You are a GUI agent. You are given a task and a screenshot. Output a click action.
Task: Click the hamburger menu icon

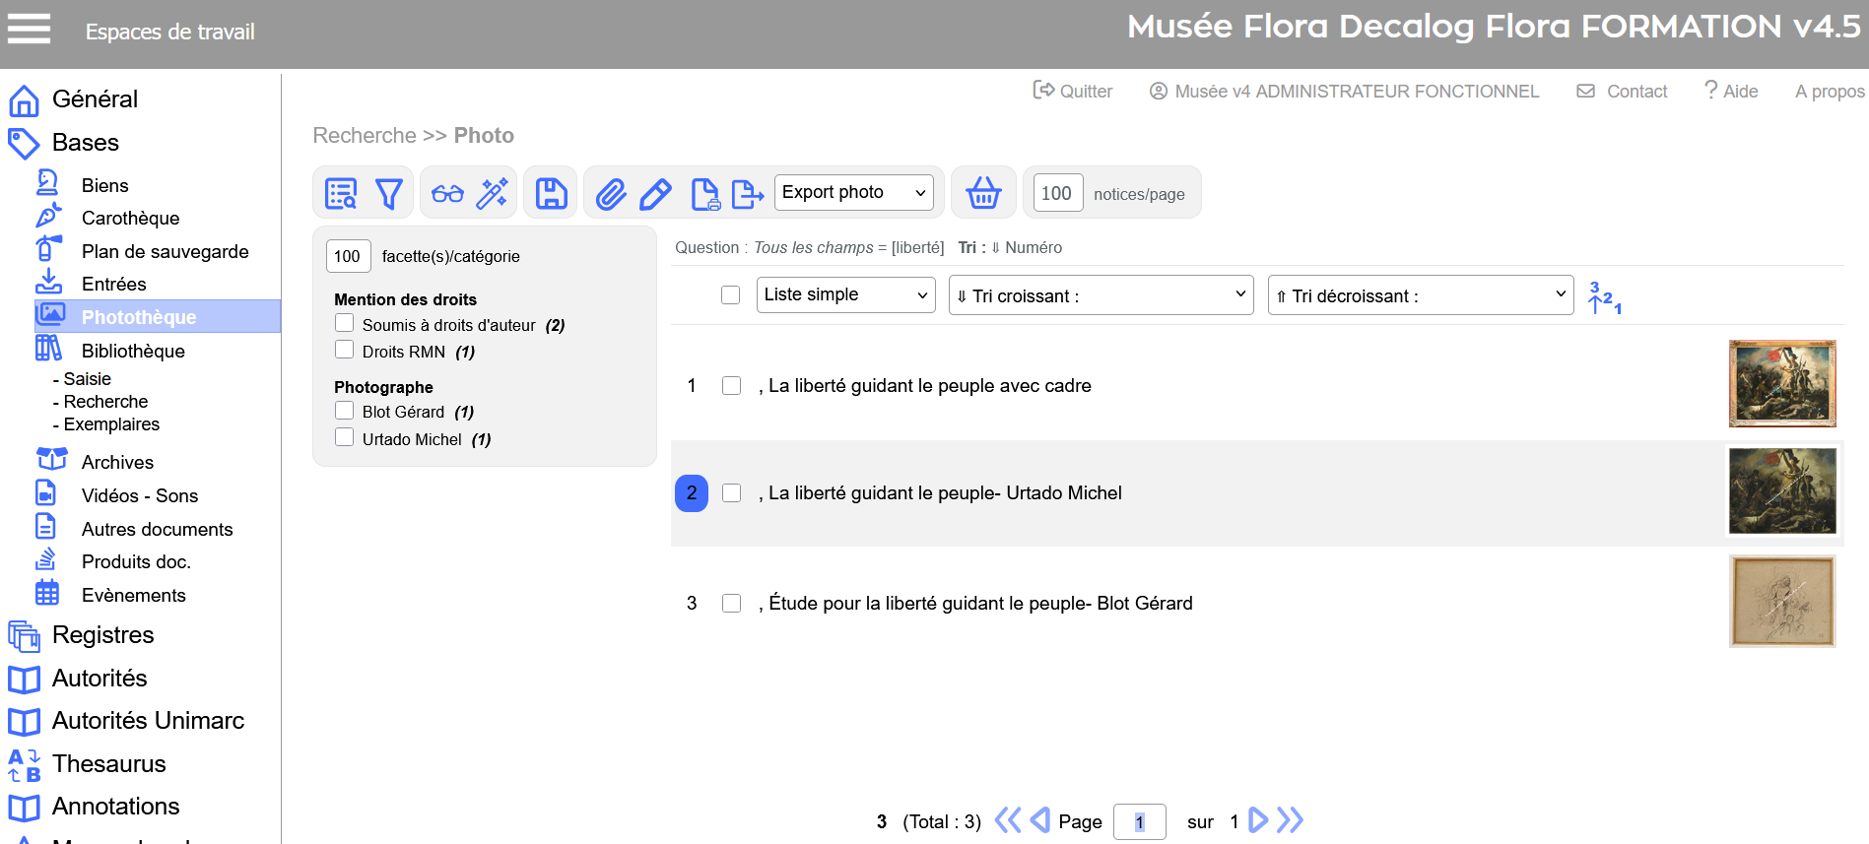tap(29, 30)
